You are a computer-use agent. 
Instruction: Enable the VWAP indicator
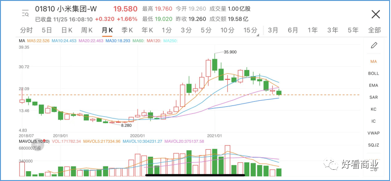point(373,133)
